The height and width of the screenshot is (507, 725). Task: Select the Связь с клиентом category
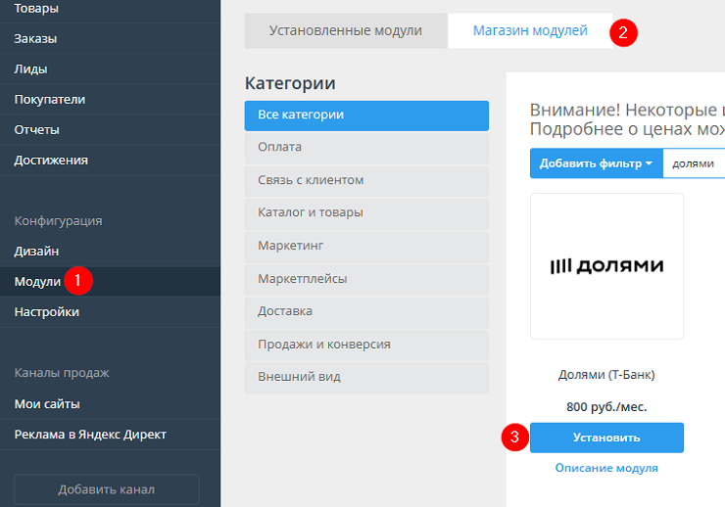click(x=365, y=180)
